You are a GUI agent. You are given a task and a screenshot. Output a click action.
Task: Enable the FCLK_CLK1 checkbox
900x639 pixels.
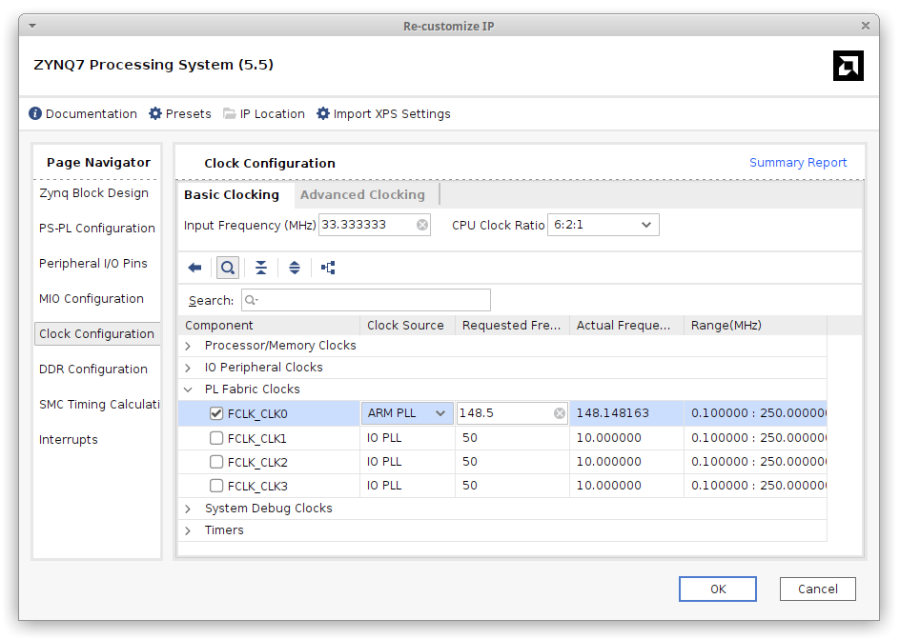[216, 438]
